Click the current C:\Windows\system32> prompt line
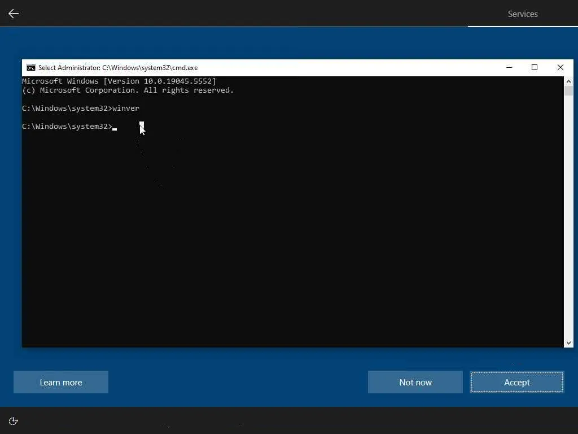This screenshot has width=578, height=434. coord(67,126)
